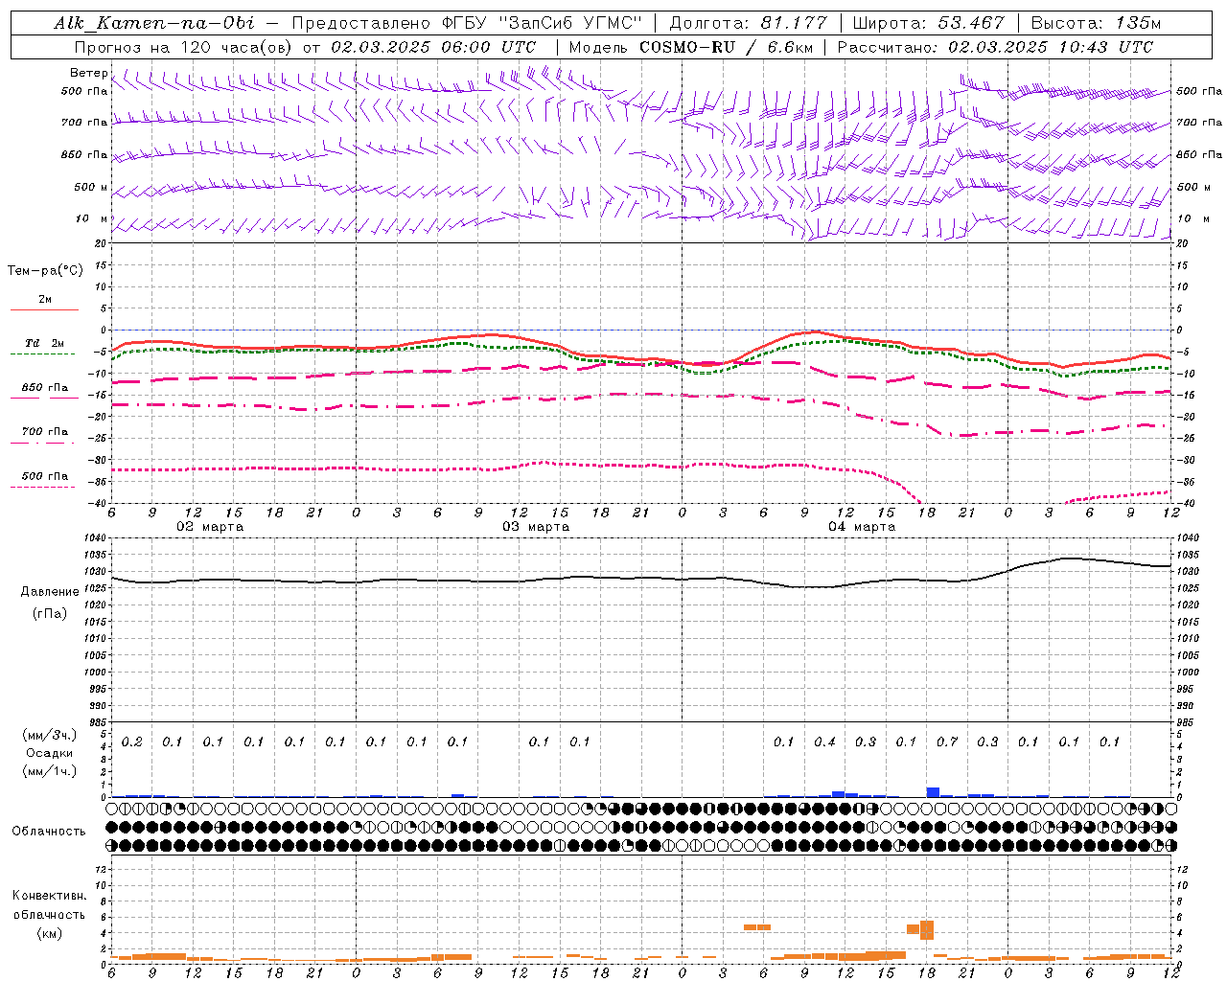Select the Долгота: 81.177 header field
Image resolution: width=1227 pixels, height=981 pixels.
tap(749, 23)
